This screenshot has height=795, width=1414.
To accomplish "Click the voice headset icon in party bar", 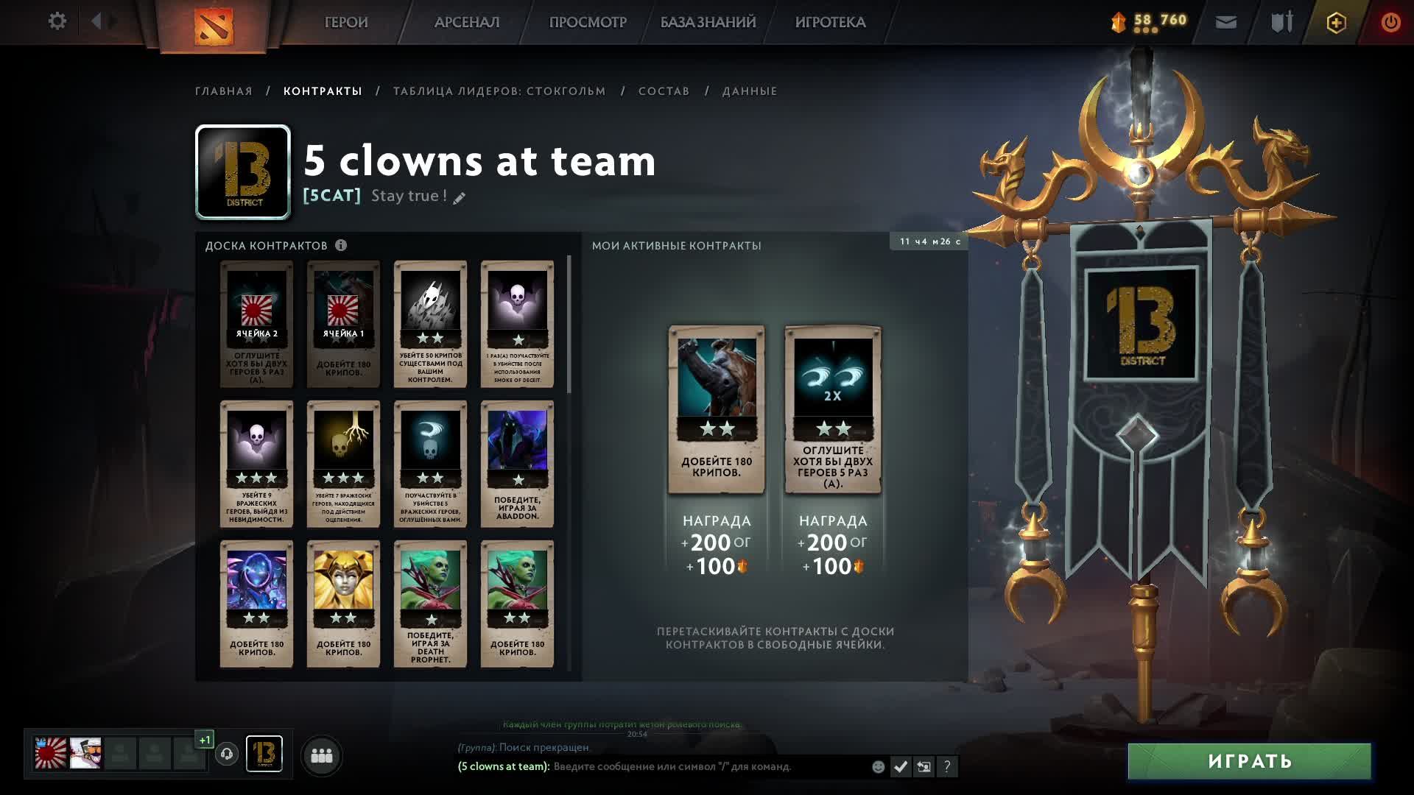I will (x=227, y=755).
